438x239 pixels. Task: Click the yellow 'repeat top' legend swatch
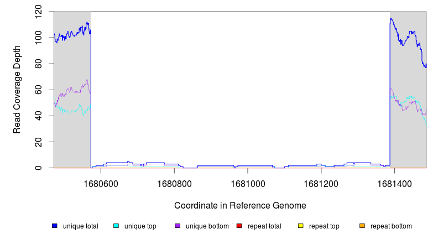click(301, 226)
